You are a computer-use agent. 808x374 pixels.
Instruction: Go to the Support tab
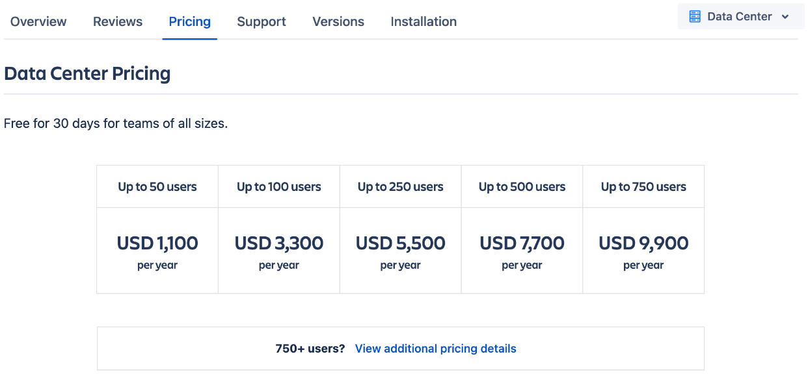261,21
